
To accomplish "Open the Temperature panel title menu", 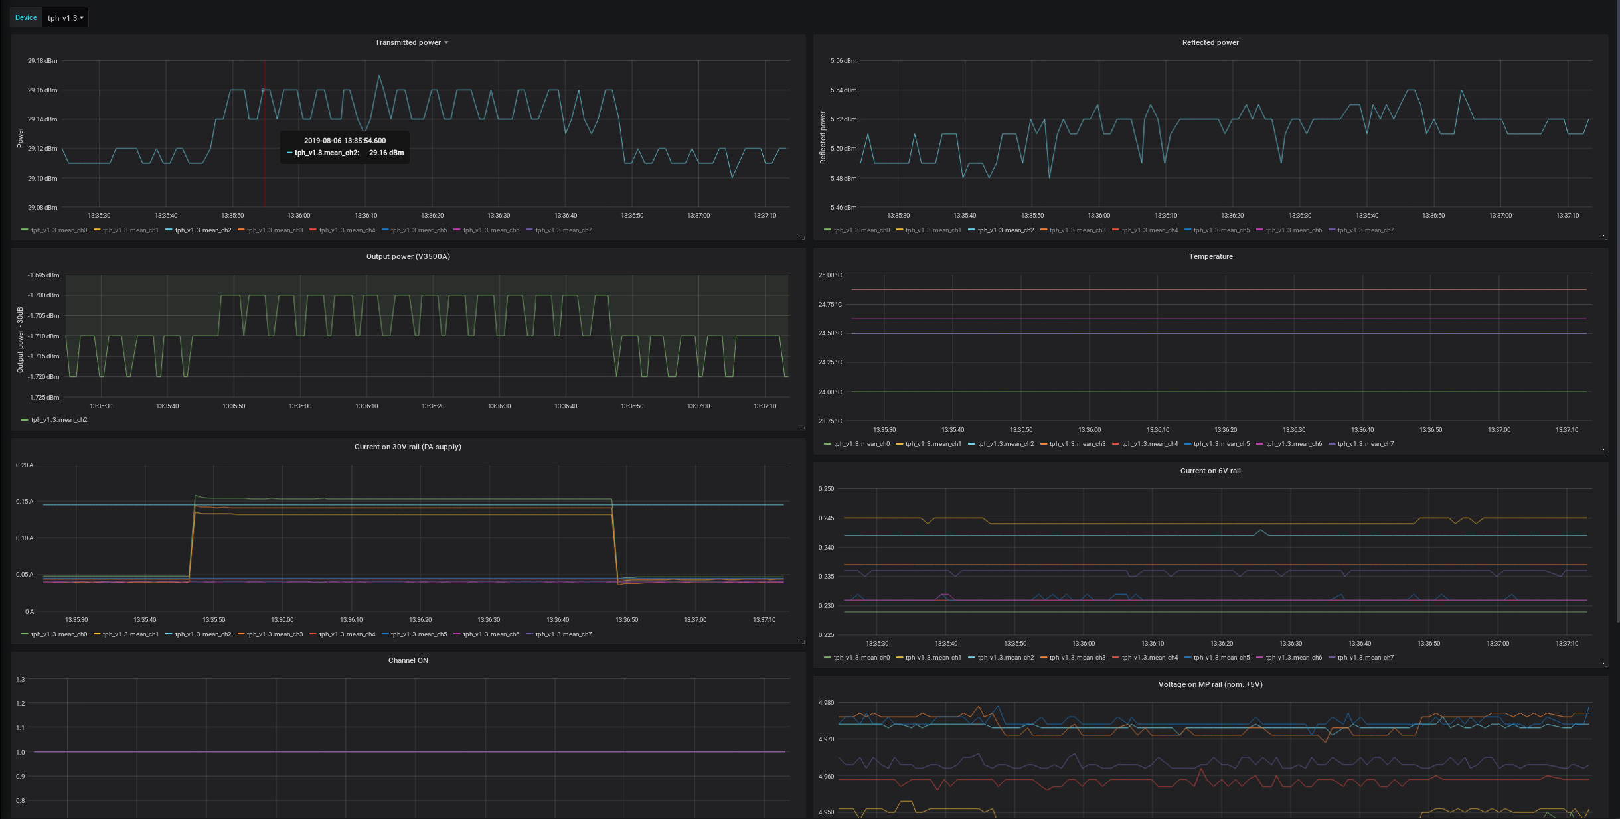I will [1212, 256].
